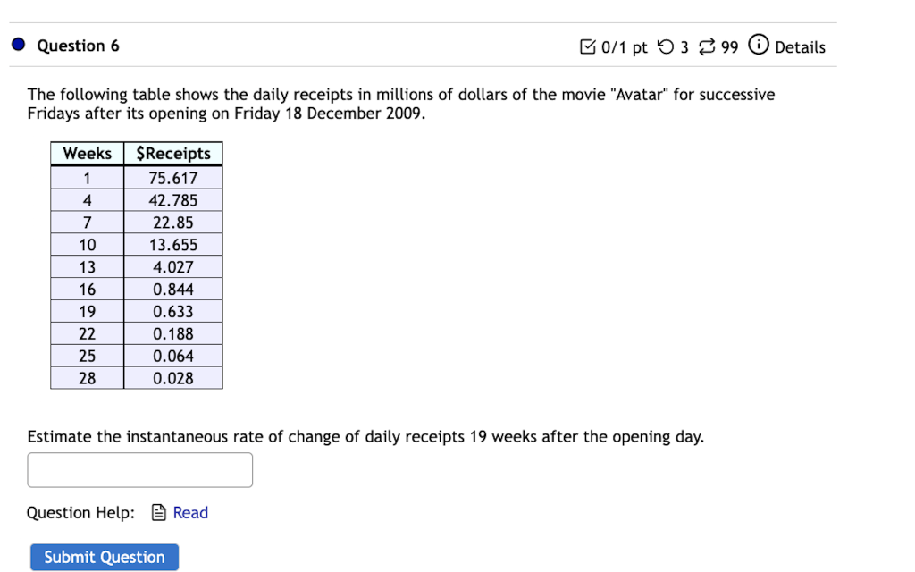The image size is (915, 572).
Task: Click the empty answer input box
Action: pos(139,469)
